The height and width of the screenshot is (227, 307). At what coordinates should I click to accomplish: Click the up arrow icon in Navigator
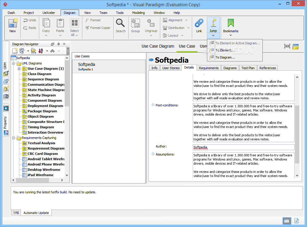click(x=53, y=51)
